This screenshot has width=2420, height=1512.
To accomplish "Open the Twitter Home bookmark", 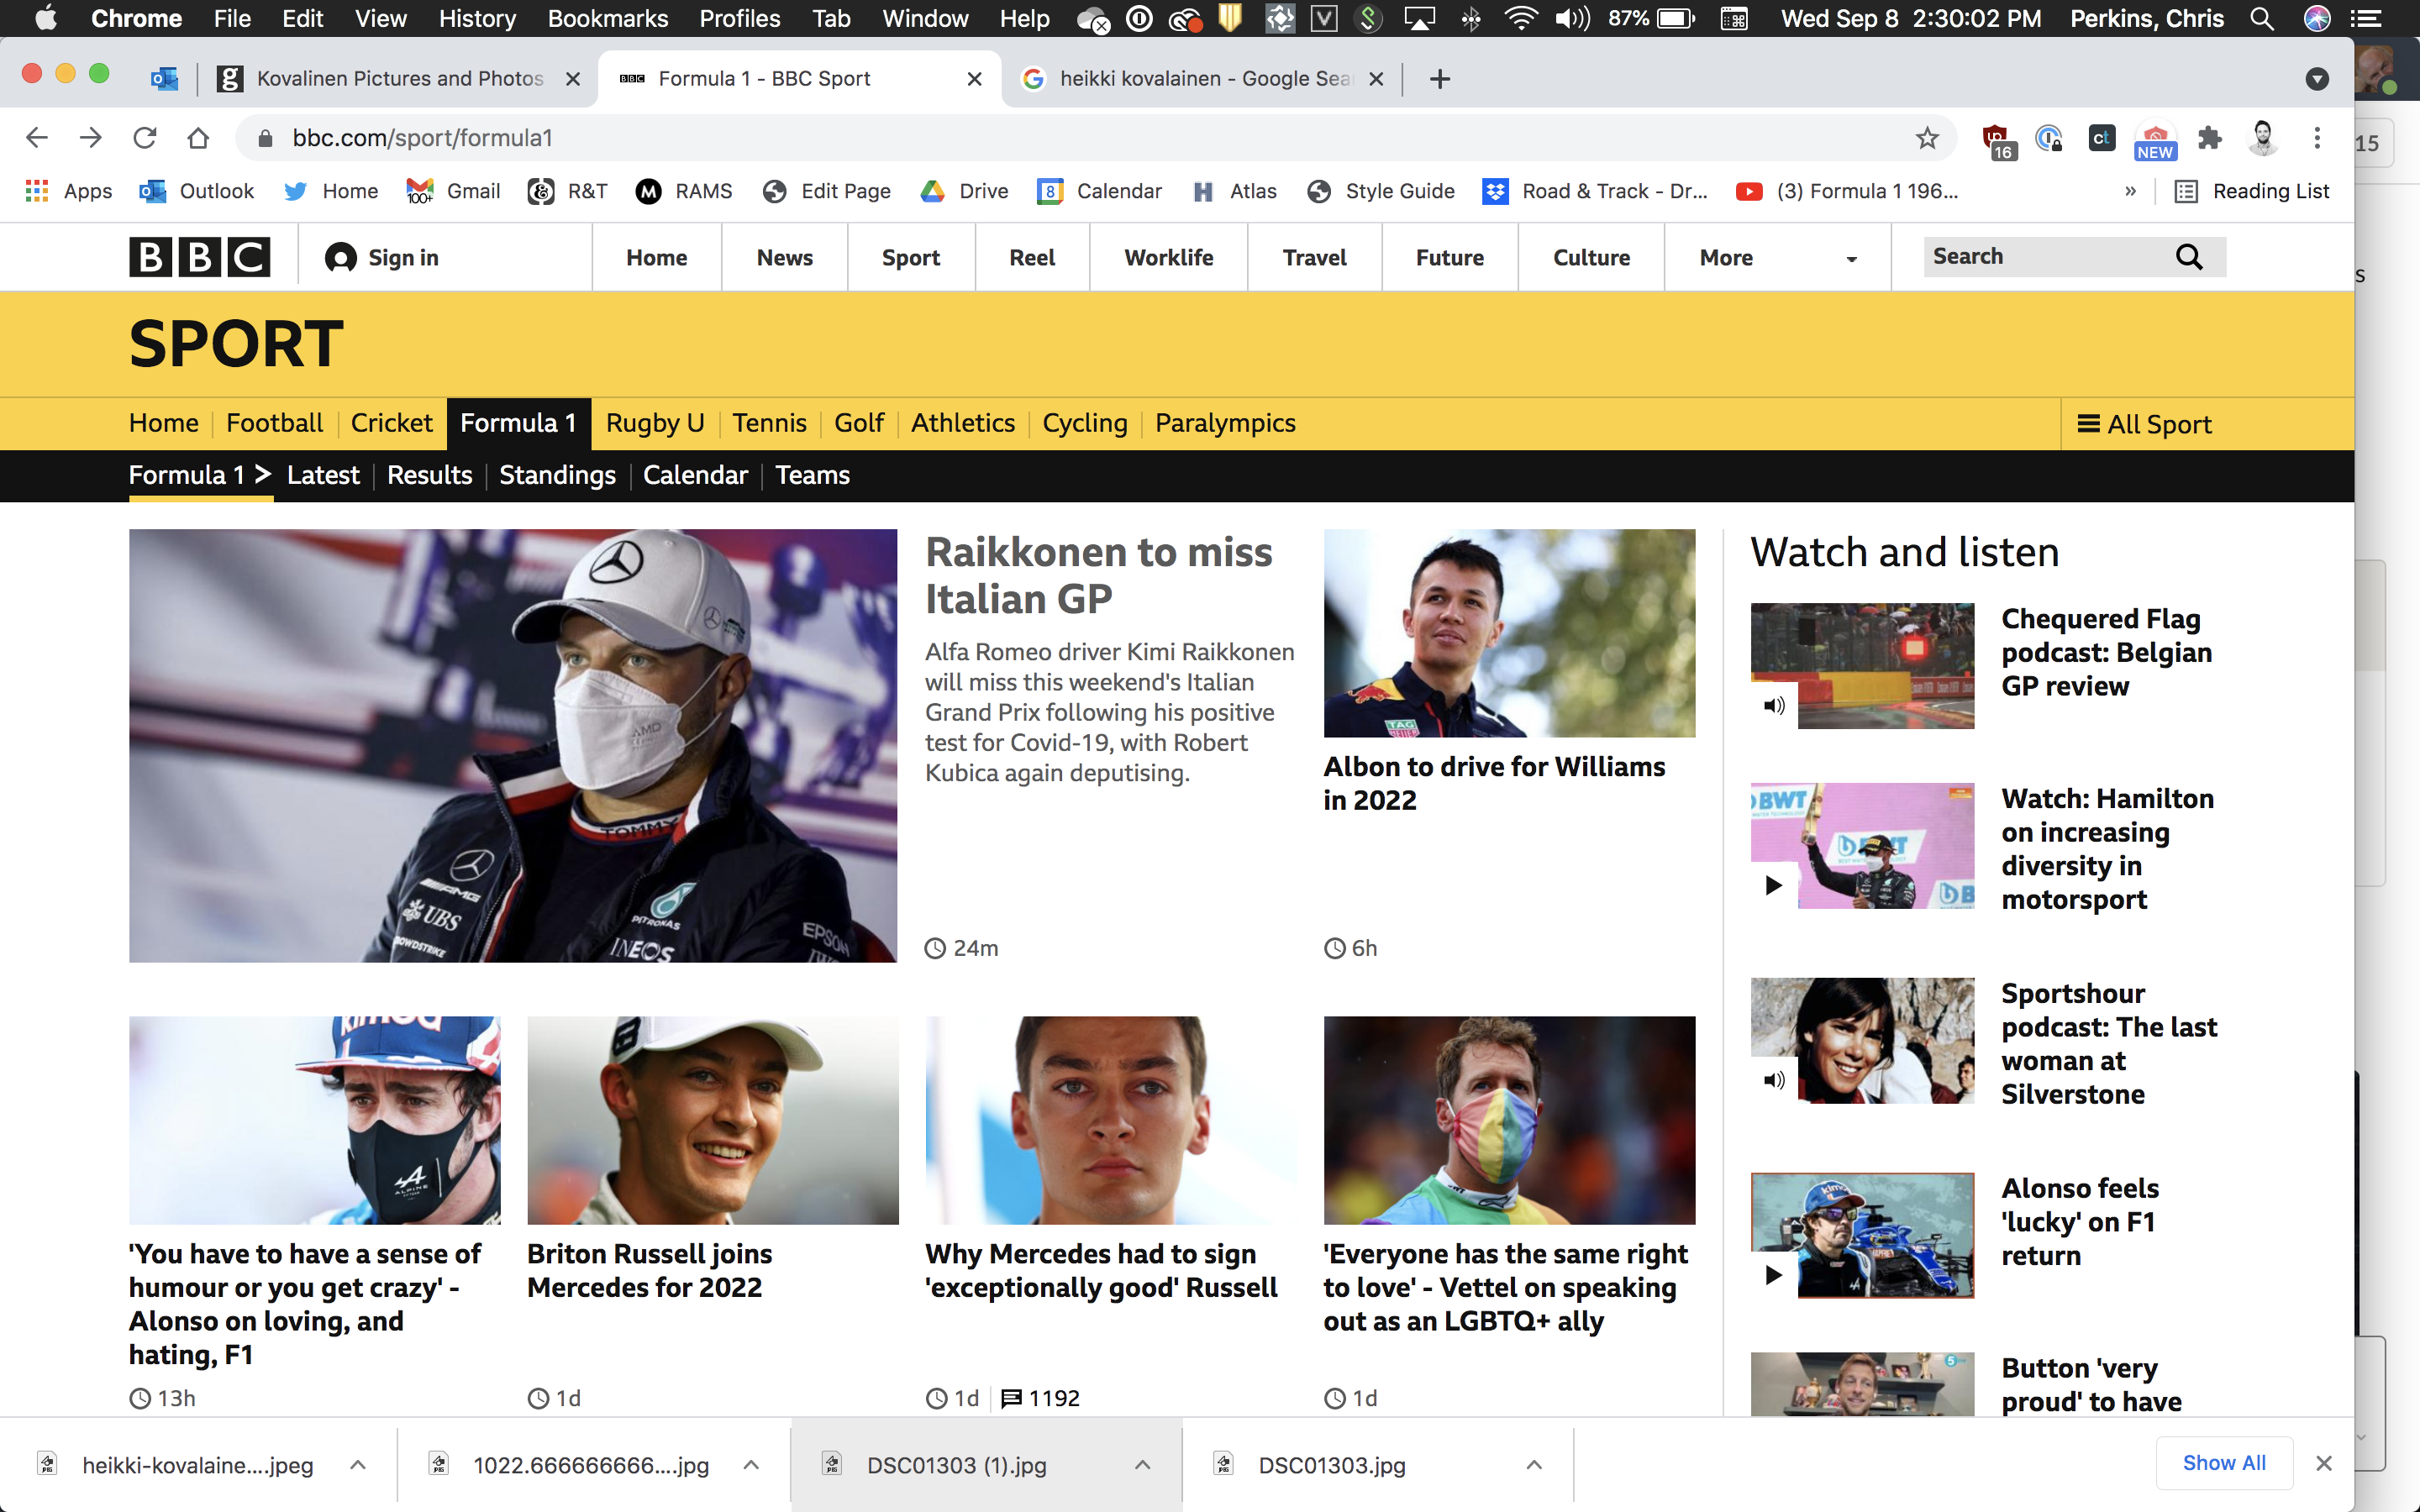I will point(331,191).
